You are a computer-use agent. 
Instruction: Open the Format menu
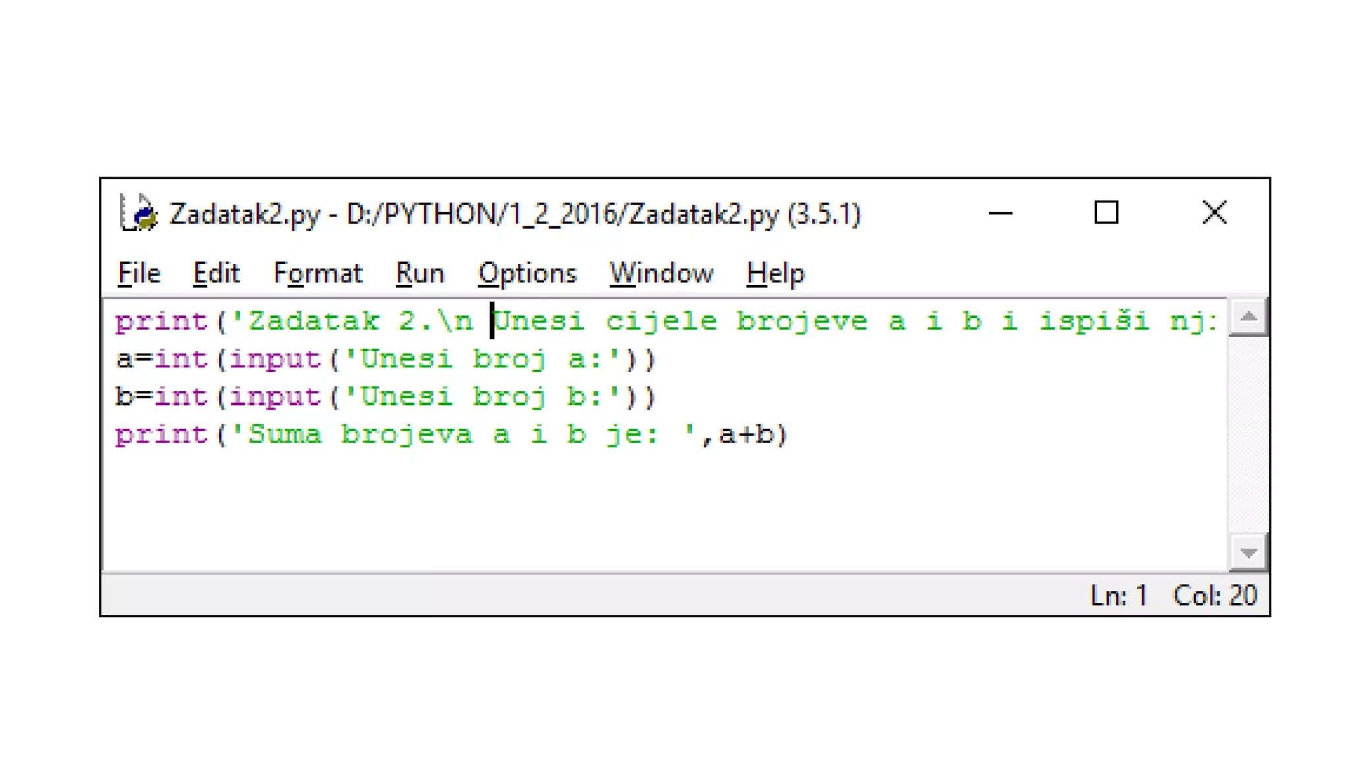[x=317, y=273]
